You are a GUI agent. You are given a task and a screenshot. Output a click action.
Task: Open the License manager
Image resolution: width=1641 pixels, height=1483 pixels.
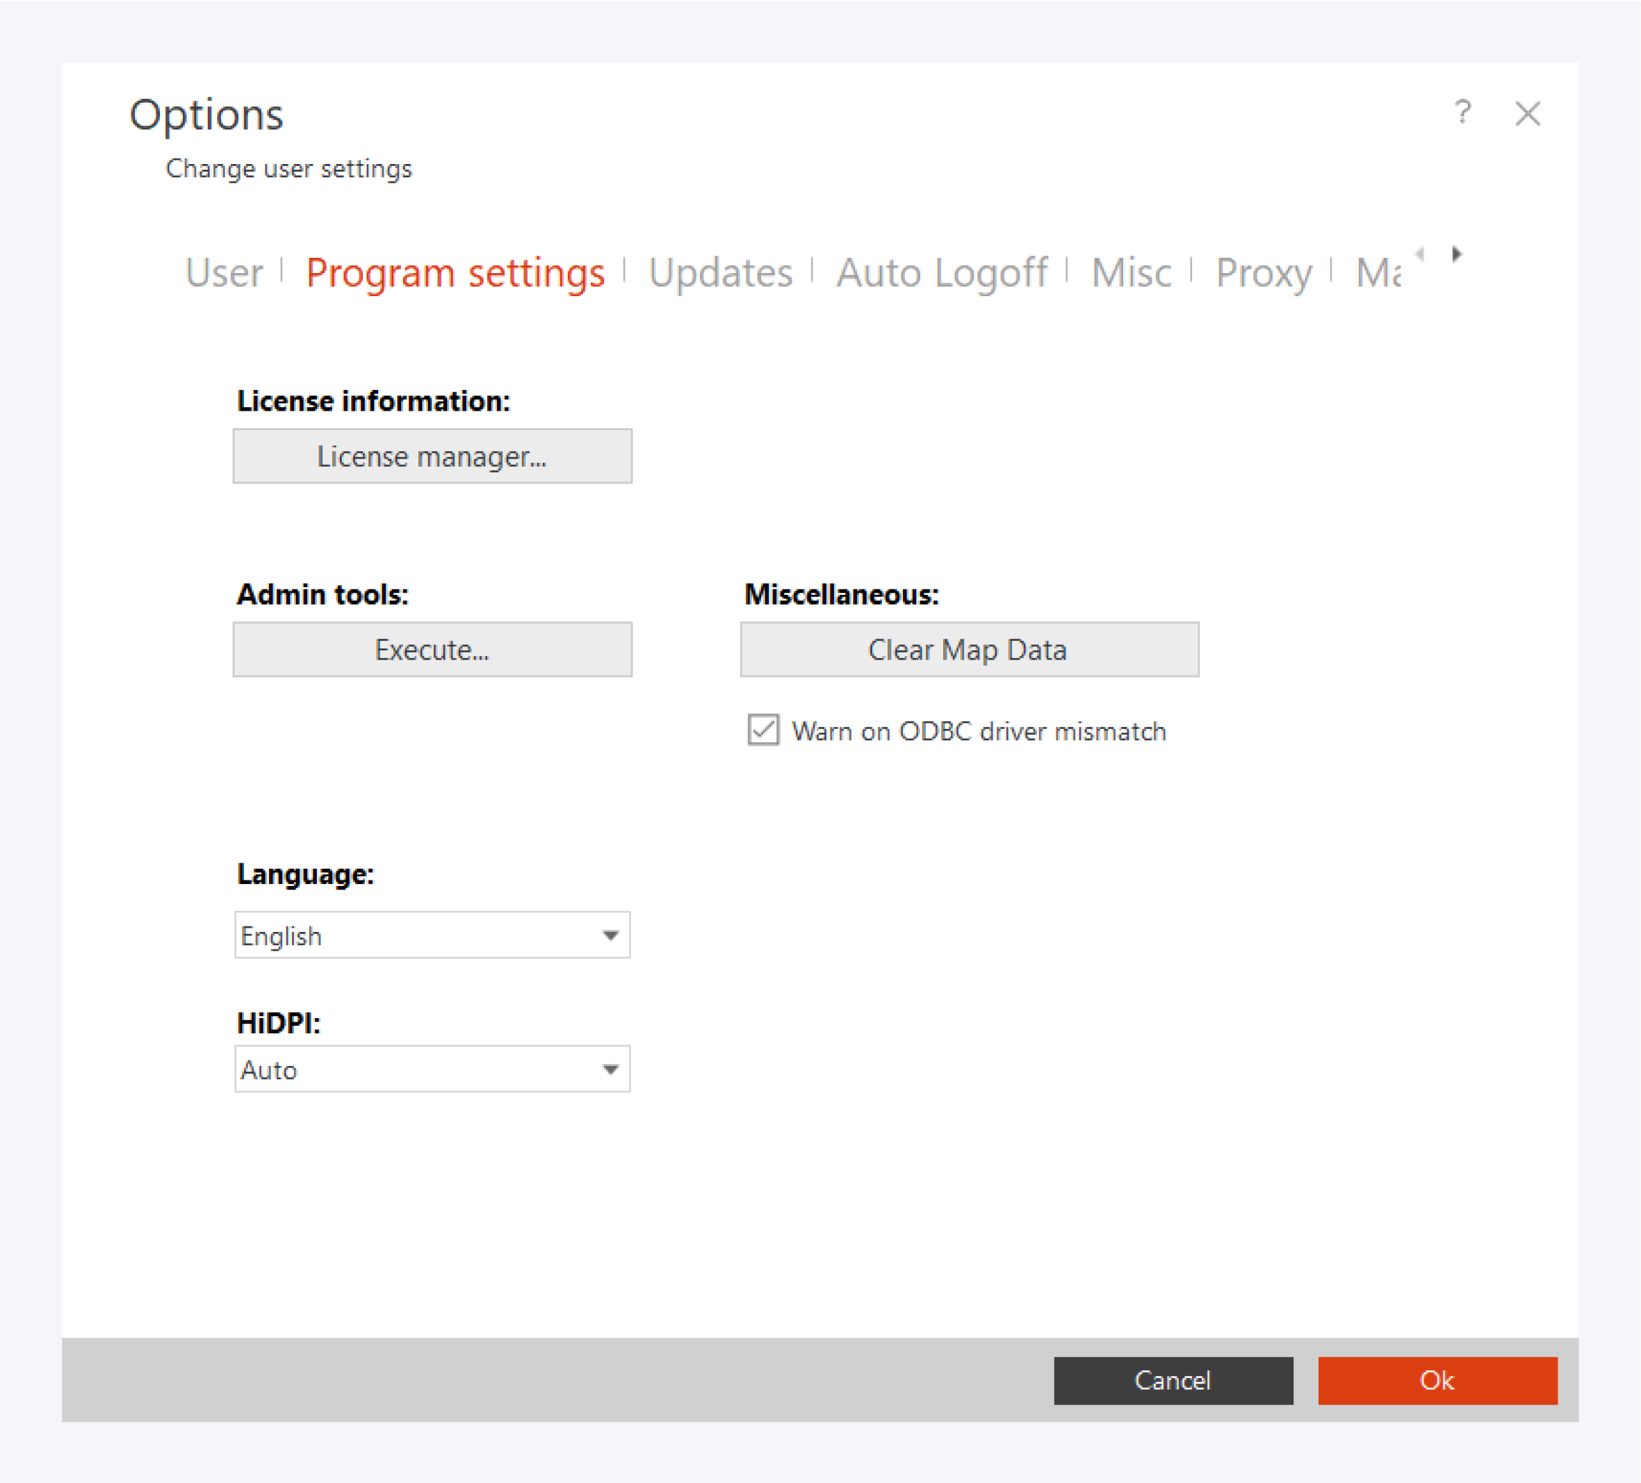point(432,457)
